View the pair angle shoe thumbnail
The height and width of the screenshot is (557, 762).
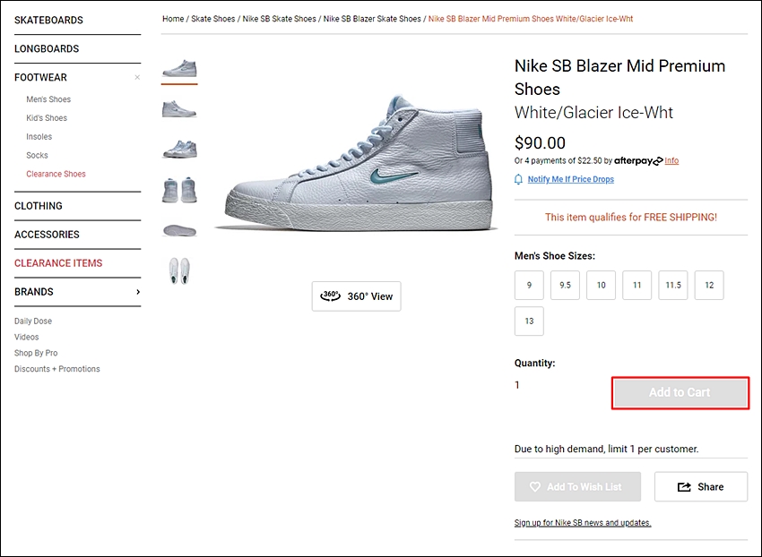(179, 149)
